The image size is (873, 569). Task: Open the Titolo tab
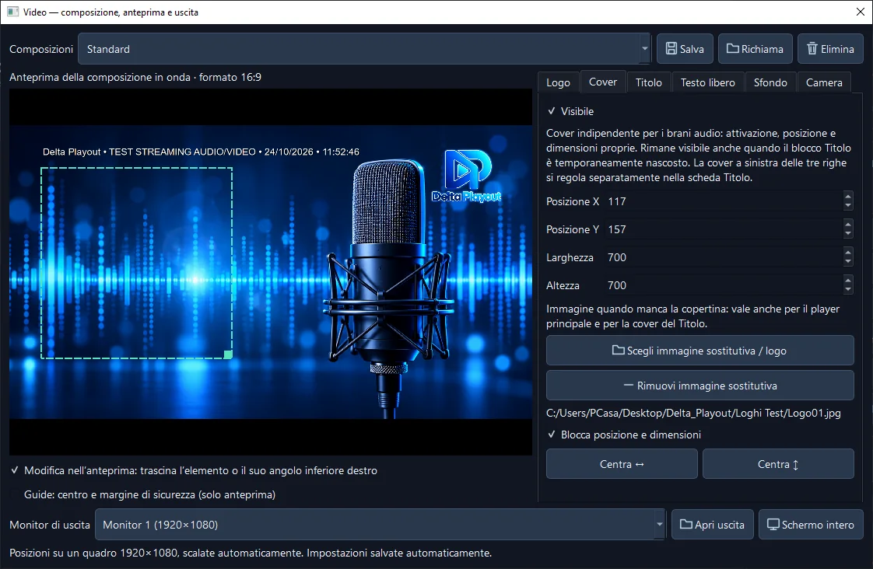649,82
